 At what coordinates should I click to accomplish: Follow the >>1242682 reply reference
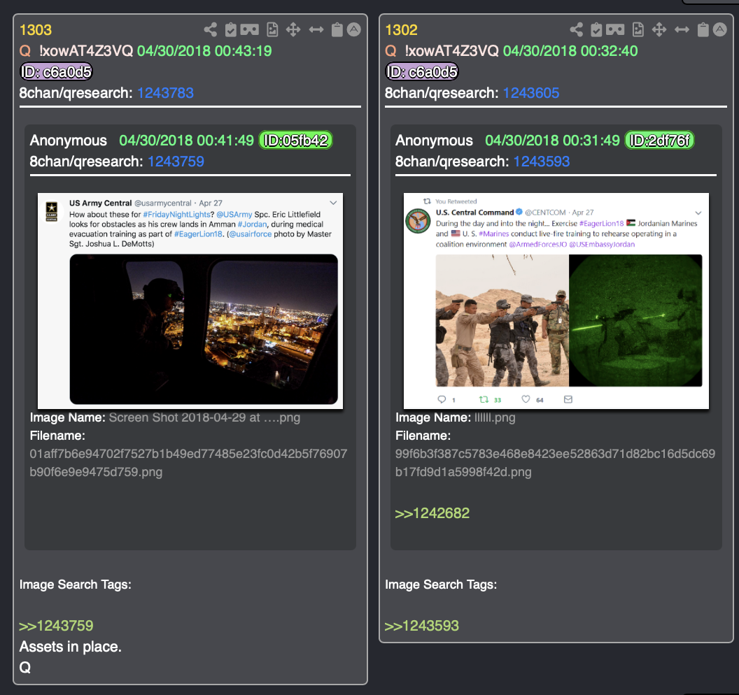[x=432, y=513]
